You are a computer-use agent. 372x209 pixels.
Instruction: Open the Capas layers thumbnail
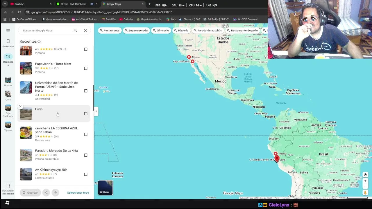(x=105, y=188)
